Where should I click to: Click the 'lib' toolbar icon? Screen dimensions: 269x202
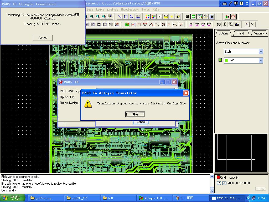191,24
